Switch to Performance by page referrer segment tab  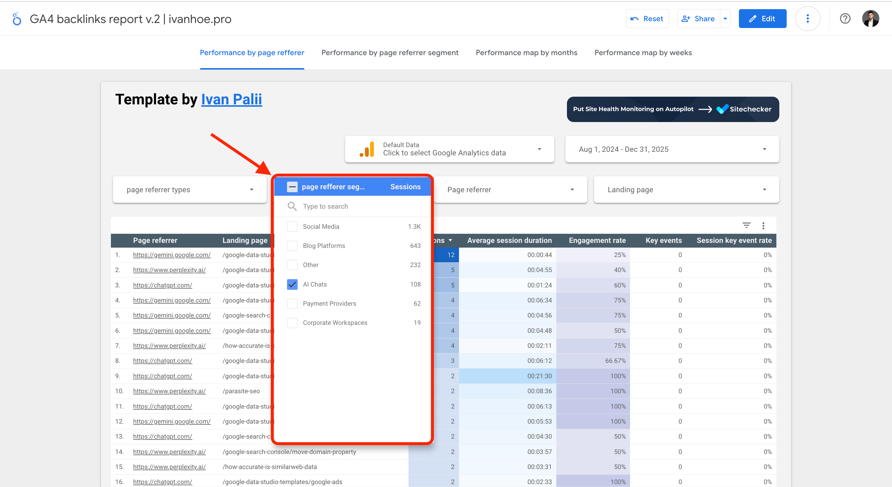[390, 52]
